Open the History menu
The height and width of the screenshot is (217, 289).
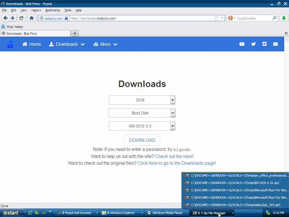[36, 10]
